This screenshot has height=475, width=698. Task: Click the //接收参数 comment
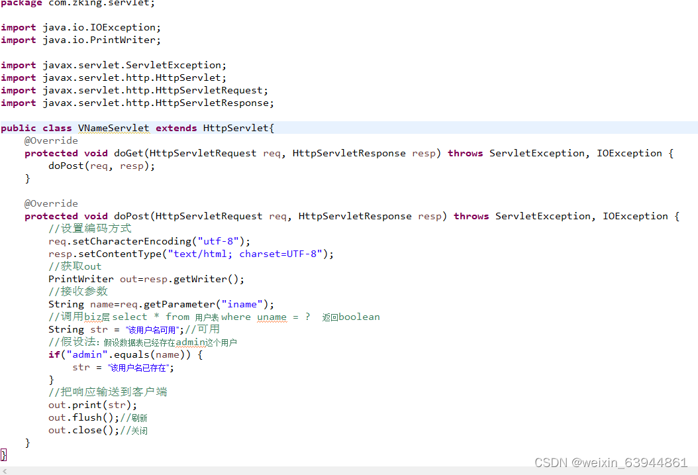(78, 291)
